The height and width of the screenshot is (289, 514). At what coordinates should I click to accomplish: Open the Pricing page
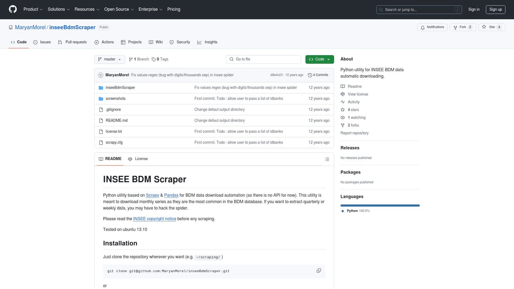tap(174, 9)
